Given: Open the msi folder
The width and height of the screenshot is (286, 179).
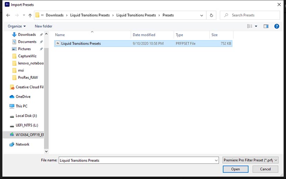Looking at the screenshot, I should (18, 70).
